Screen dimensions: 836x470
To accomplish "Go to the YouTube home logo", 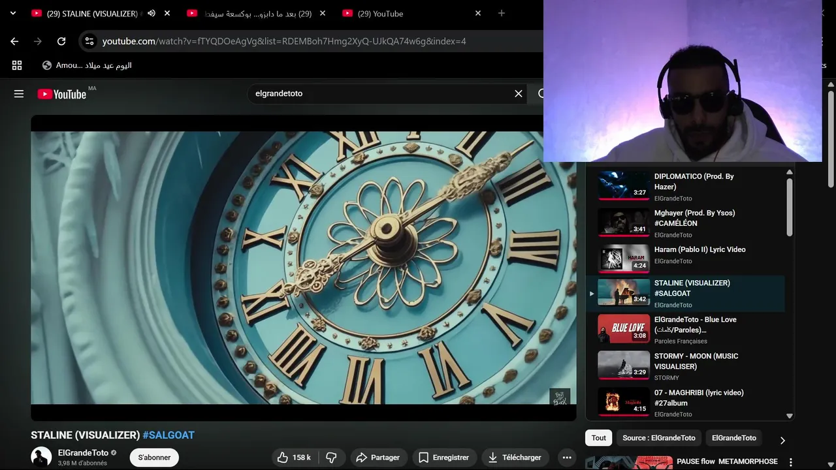I will [62, 94].
